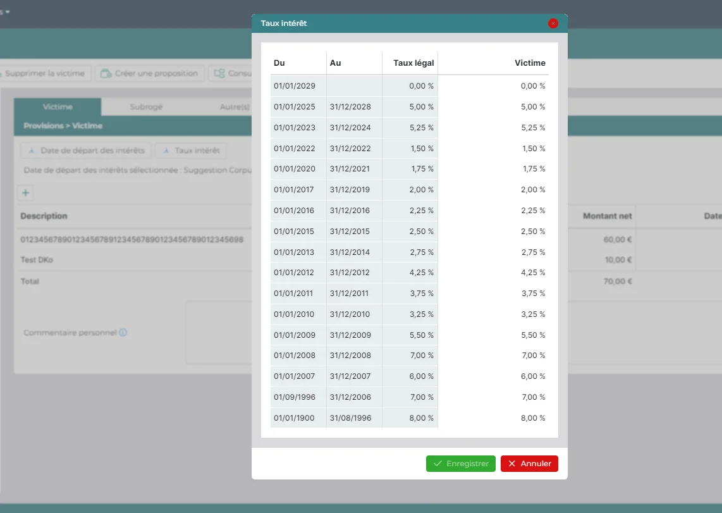Click the Commentaire personnel text area
Image resolution: width=722 pixels, height=513 pixels.
coord(218,332)
